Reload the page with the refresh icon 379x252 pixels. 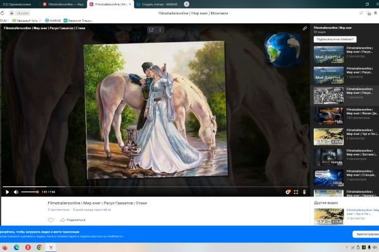pyautogui.click(x=3, y=13)
